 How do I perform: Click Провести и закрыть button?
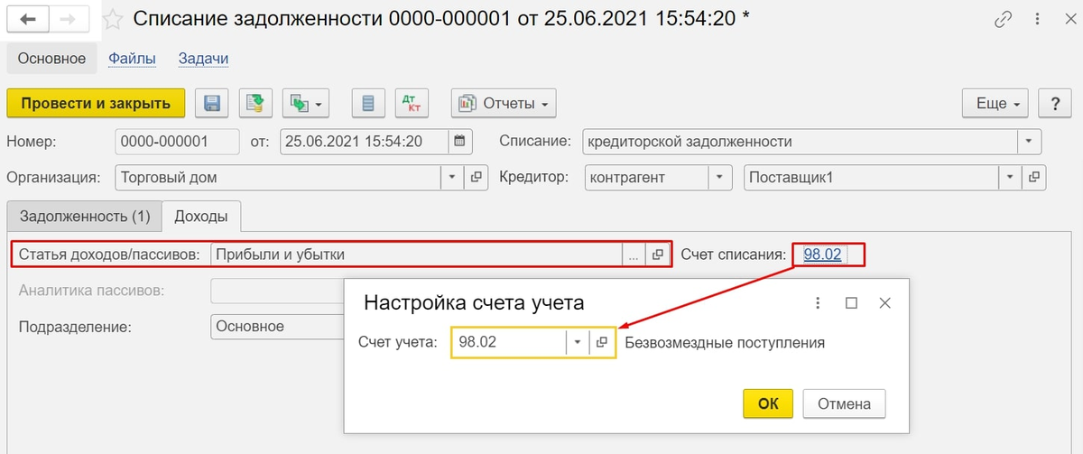pyautogui.click(x=96, y=103)
